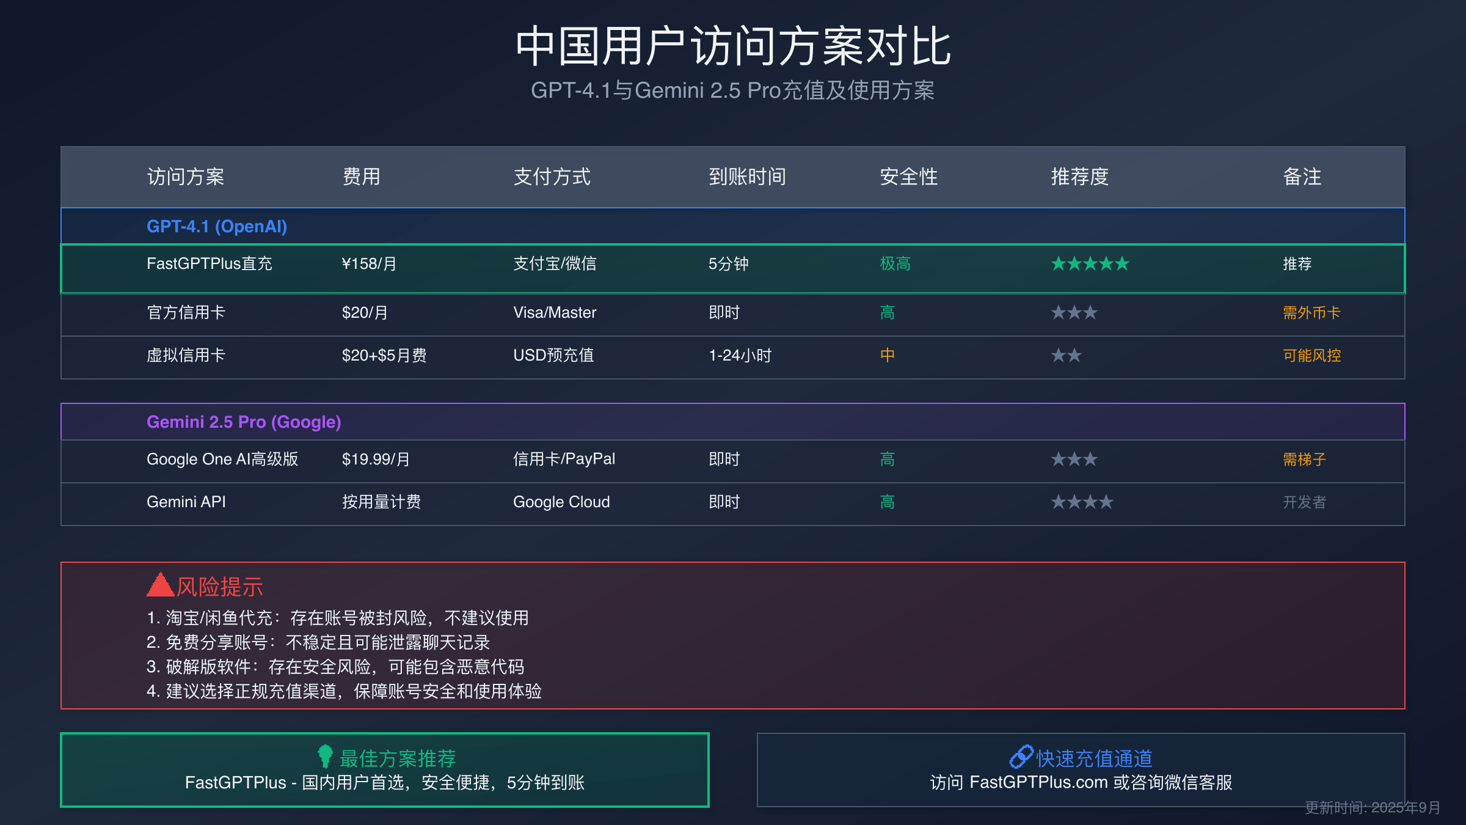Screen dimensions: 1466x825
Task: Click the five green stars rating
Action: tap(1090, 264)
